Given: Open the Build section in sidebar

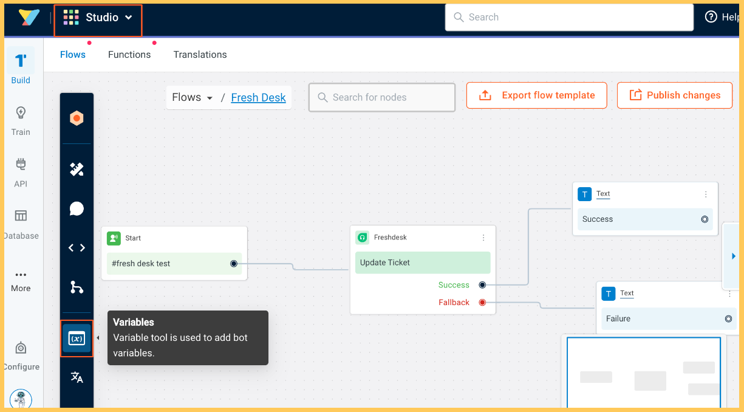Looking at the screenshot, I should pyautogui.click(x=21, y=67).
